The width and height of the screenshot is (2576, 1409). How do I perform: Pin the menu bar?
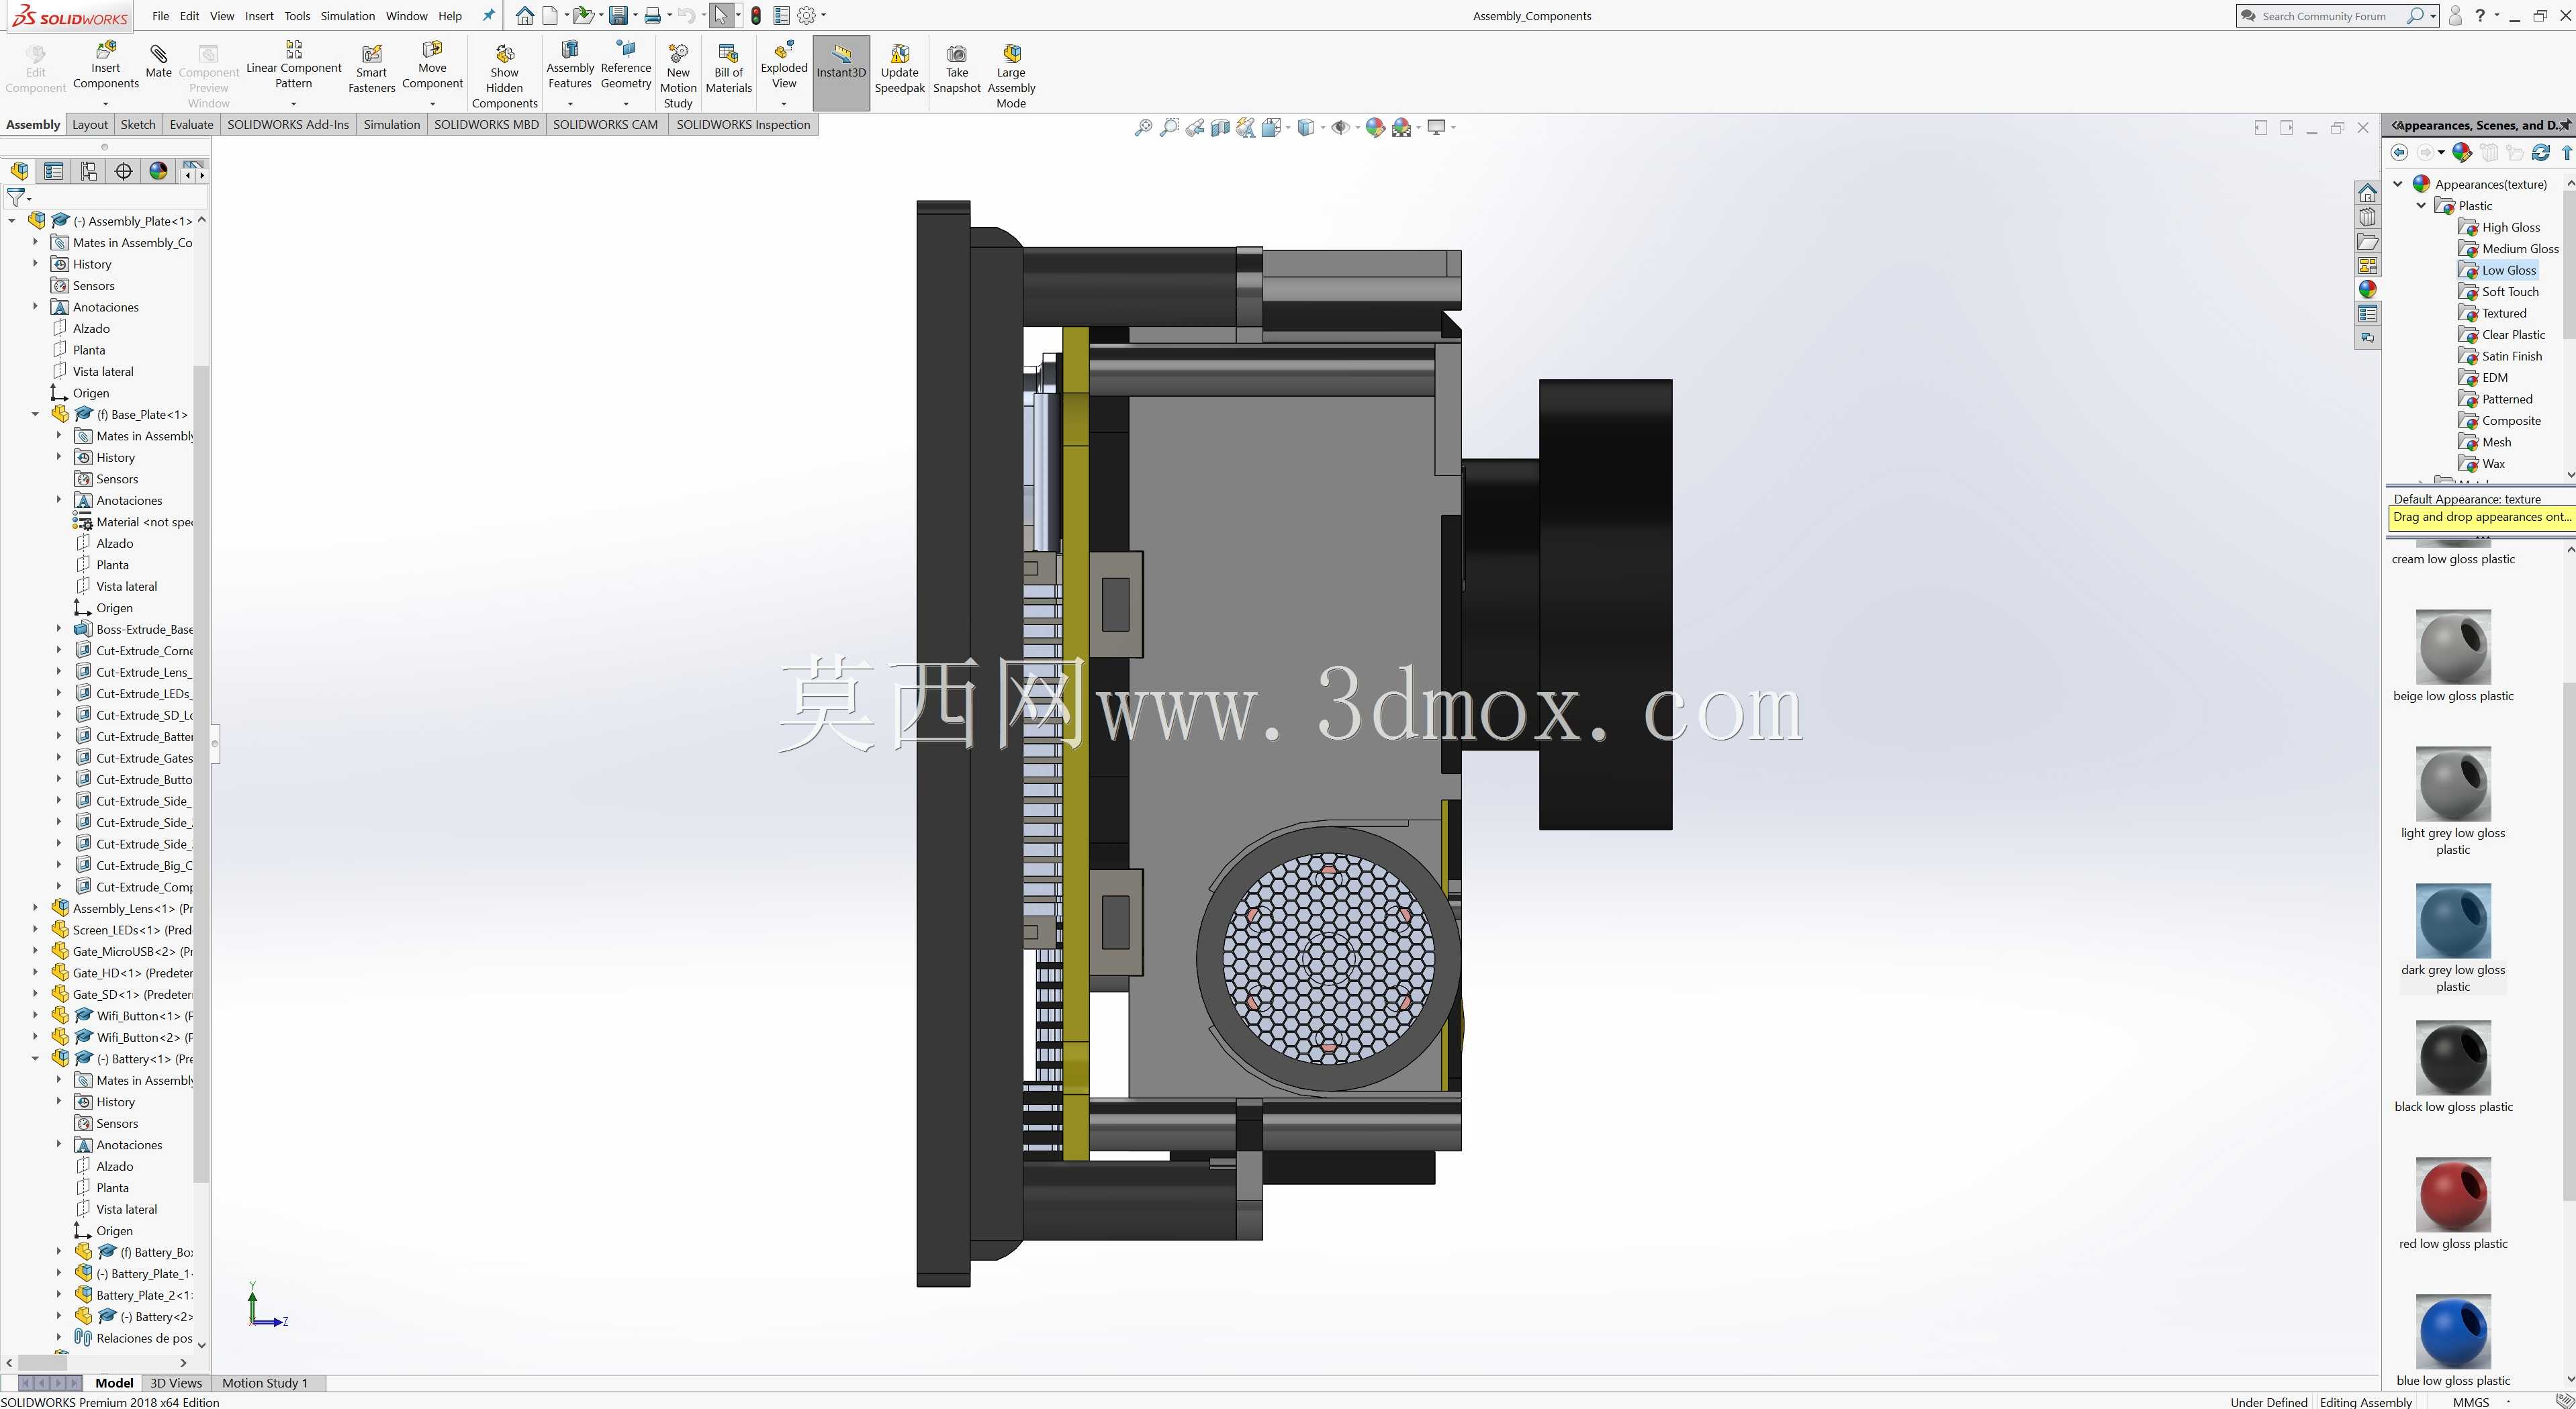(x=488, y=15)
